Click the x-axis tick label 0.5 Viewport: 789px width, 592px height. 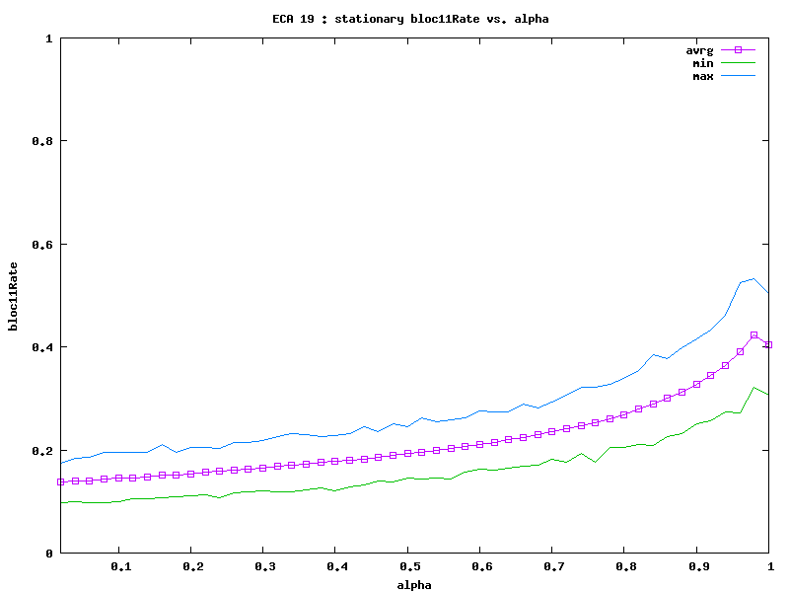click(x=410, y=567)
